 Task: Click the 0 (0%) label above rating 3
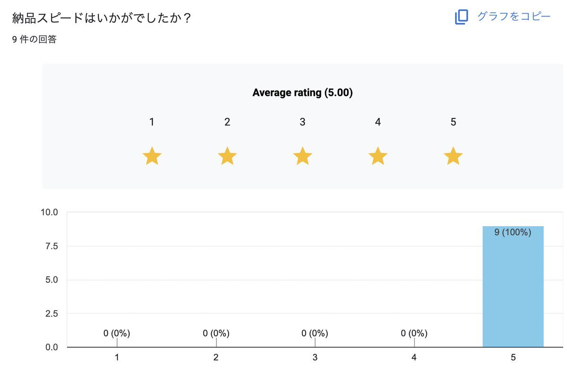coord(315,333)
